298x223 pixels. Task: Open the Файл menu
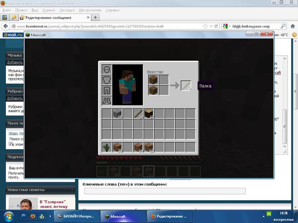[x=7, y=10]
